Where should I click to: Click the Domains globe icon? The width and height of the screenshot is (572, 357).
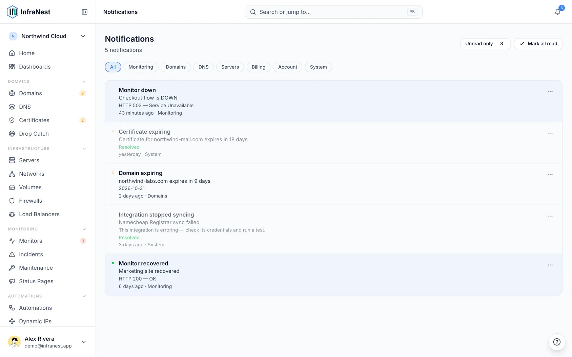pos(12,93)
